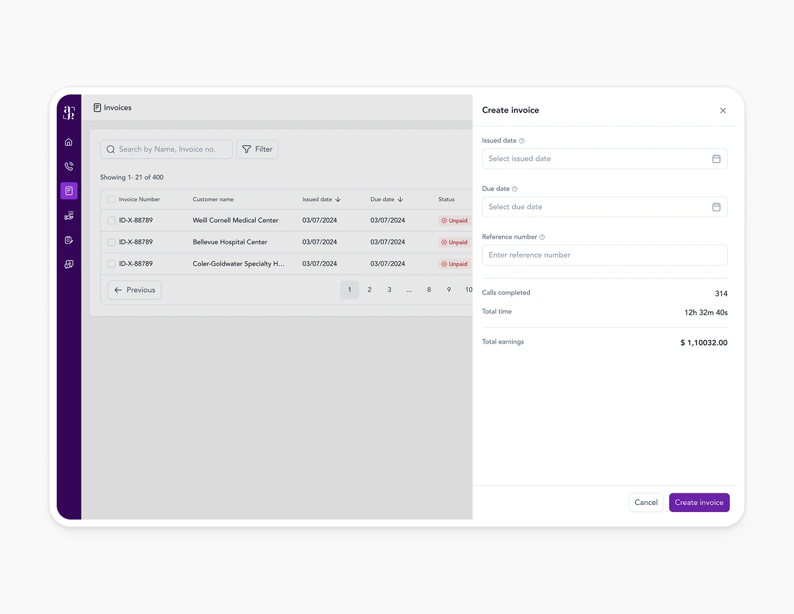Screen dimensions: 794x614
Task: Check the Weill Cornell Medical Center invoice row
Action: point(111,220)
